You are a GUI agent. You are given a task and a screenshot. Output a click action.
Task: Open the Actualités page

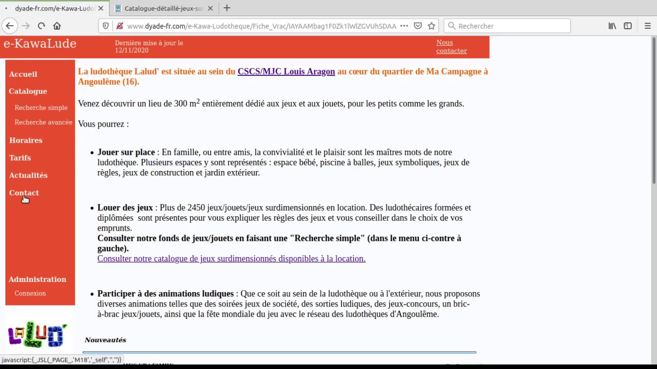point(28,175)
